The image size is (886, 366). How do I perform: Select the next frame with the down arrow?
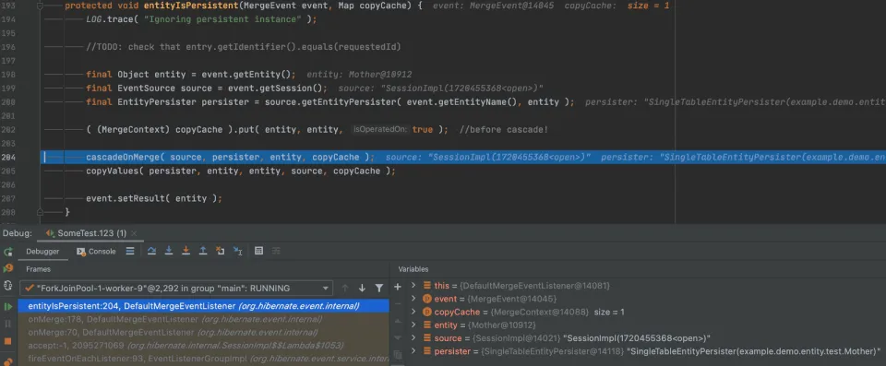(362, 288)
